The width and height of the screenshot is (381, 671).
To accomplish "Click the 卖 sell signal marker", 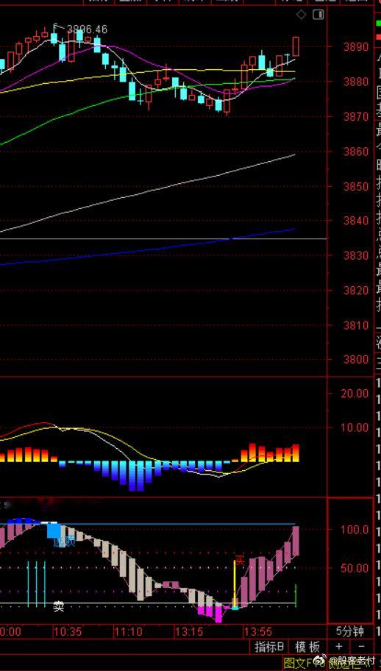I will [x=59, y=606].
